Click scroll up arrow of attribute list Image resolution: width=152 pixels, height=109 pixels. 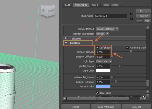(x=148, y=28)
